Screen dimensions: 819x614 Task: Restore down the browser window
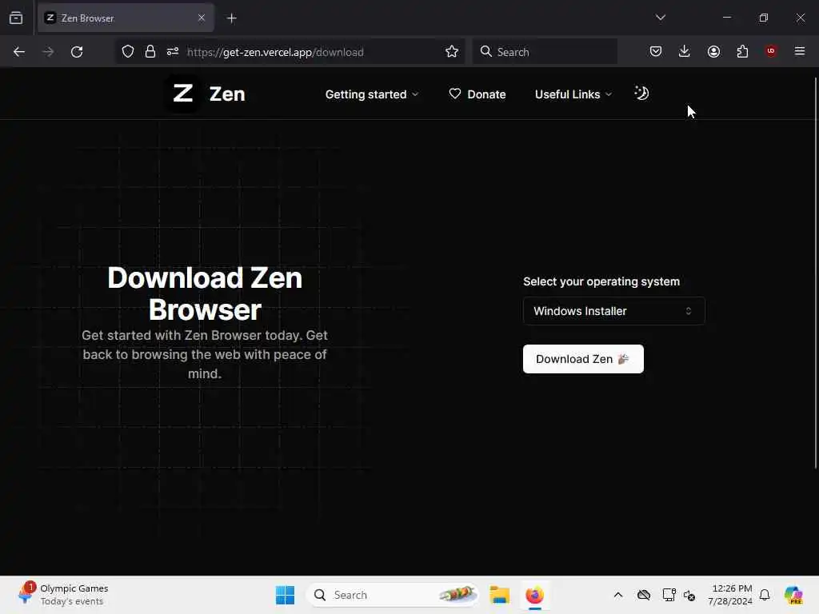[x=764, y=18]
